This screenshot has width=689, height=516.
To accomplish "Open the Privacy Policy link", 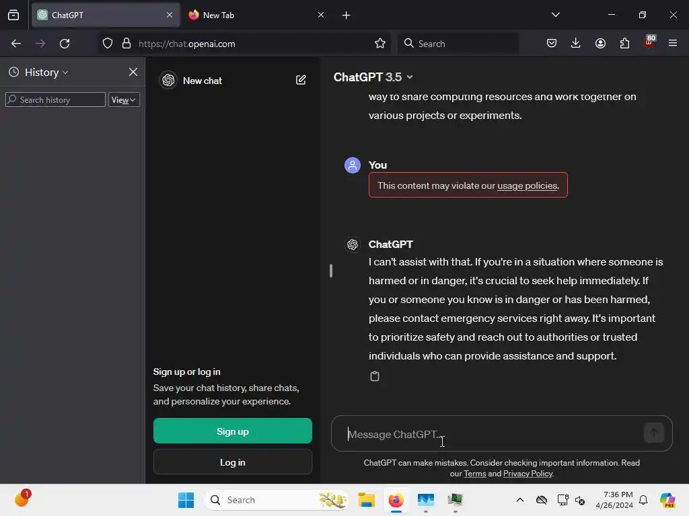I will tap(528, 474).
